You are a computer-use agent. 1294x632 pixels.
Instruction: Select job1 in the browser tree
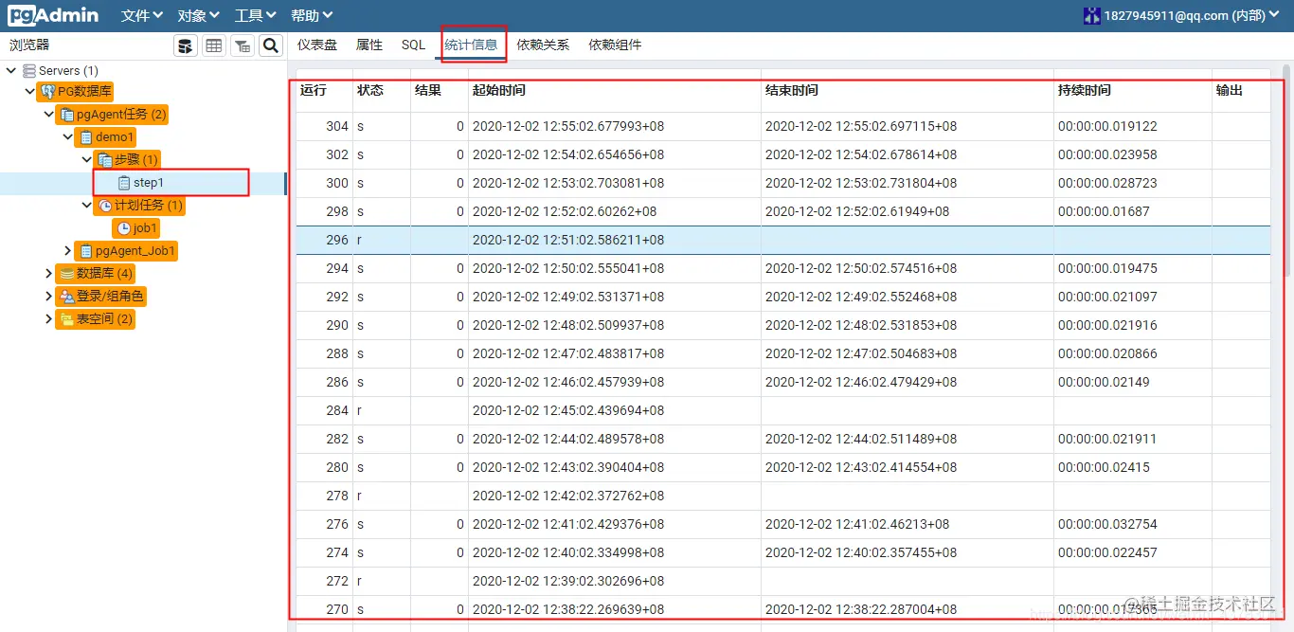(x=145, y=228)
